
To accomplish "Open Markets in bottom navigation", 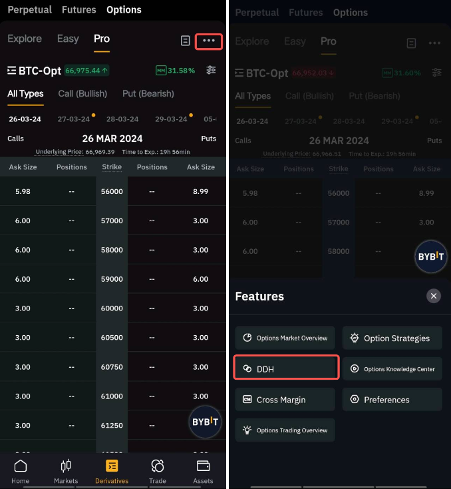I will pos(66,471).
